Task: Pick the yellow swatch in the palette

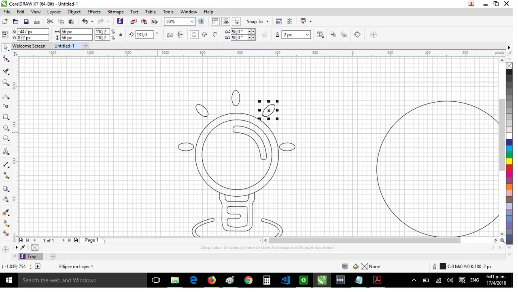Action: (510, 162)
